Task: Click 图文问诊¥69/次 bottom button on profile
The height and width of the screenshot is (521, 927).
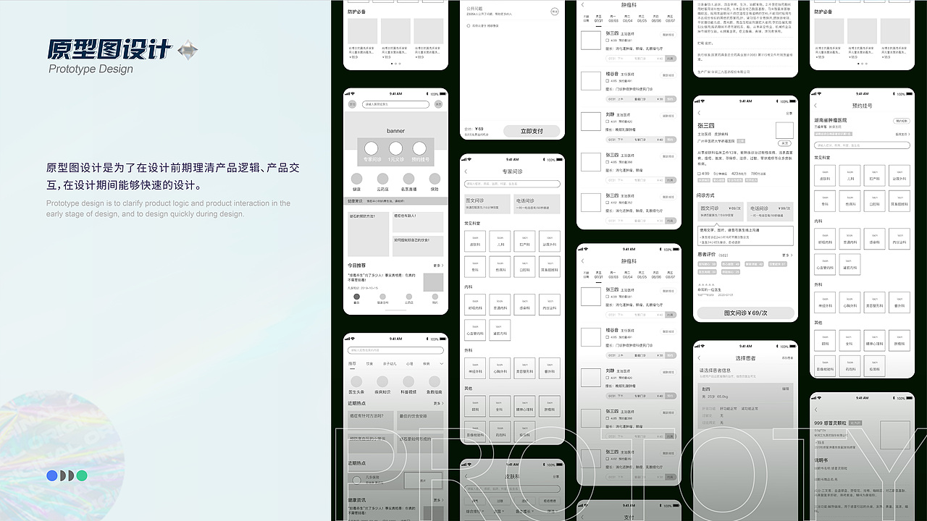Action: (x=745, y=313)
